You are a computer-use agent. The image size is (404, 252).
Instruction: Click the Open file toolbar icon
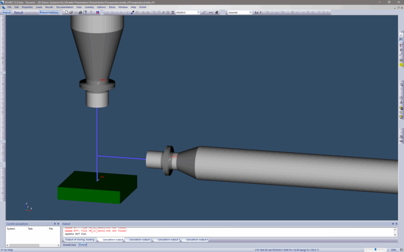tap(70, 12)
